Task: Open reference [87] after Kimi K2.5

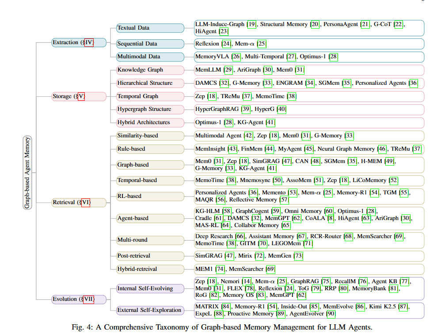Action: pyautogui.click(x=403, y=307)
